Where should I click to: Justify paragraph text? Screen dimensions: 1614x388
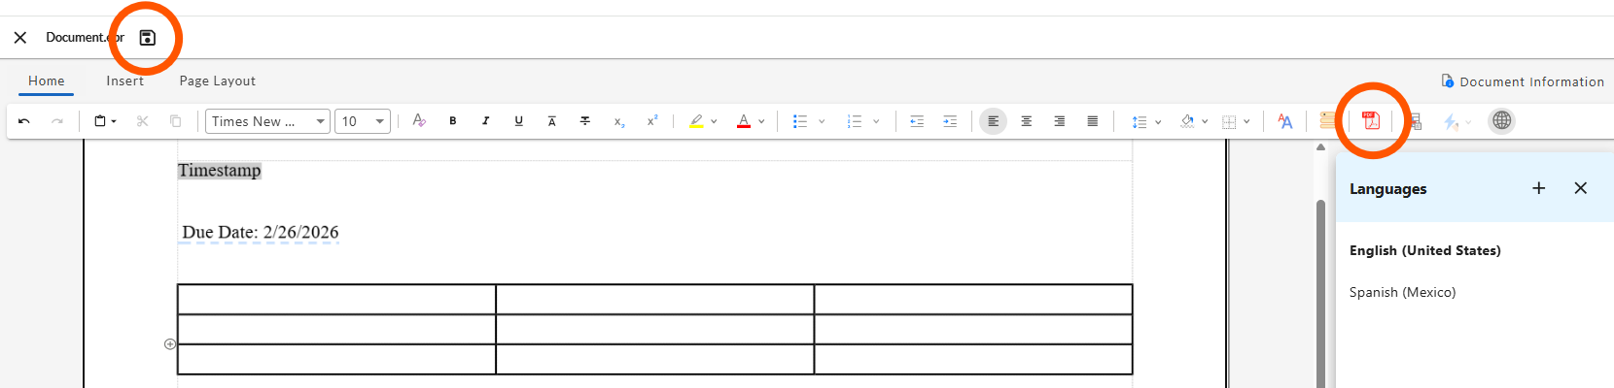pos(1092,121)
